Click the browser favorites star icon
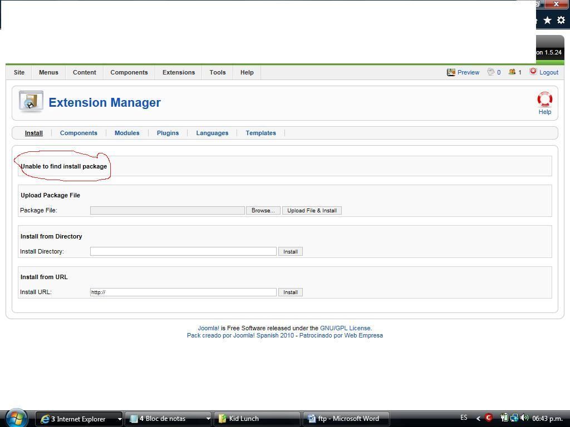The image size is (570, 427). coord(548,21)
